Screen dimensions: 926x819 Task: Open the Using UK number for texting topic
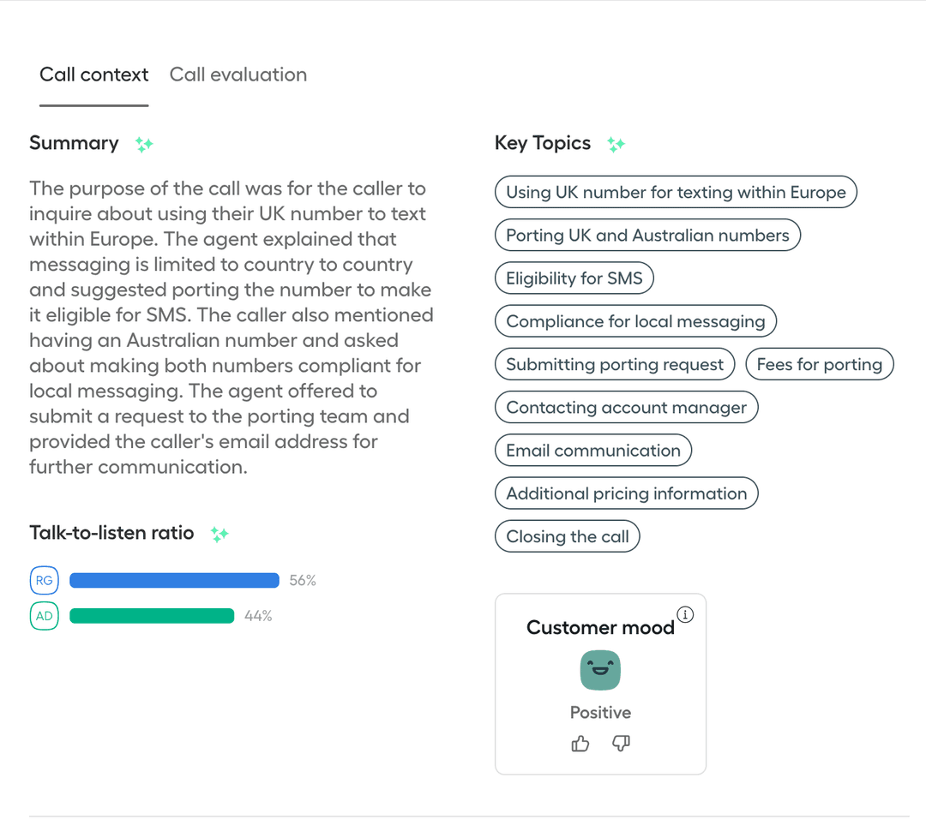coord(676,192)
